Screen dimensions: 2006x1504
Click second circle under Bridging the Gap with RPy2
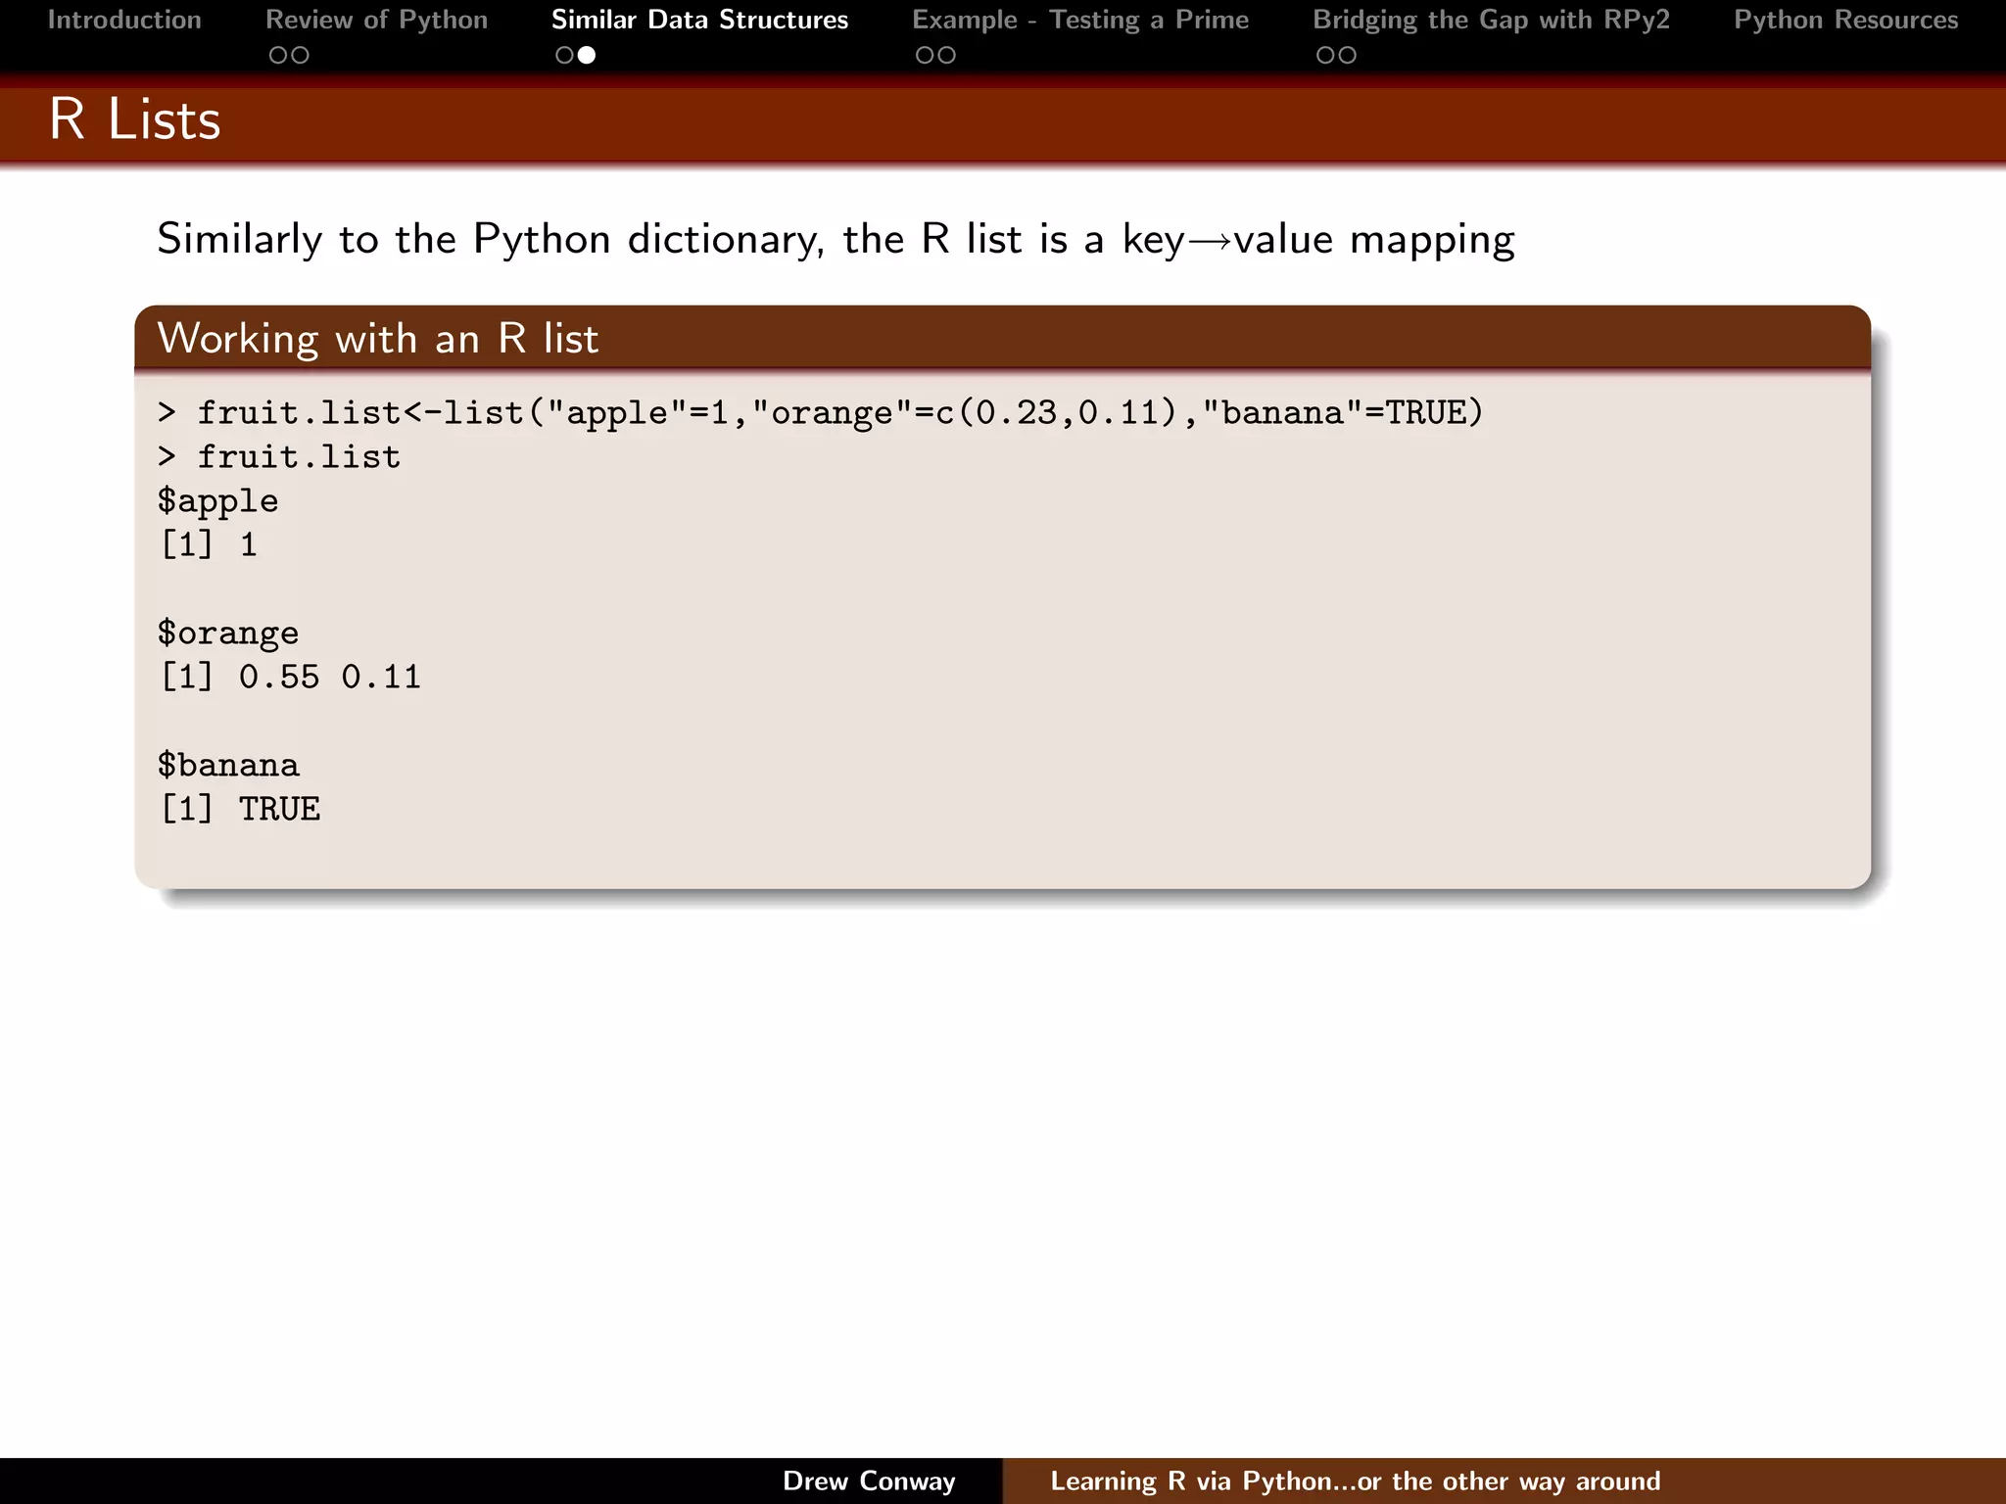pos(1348,56)
